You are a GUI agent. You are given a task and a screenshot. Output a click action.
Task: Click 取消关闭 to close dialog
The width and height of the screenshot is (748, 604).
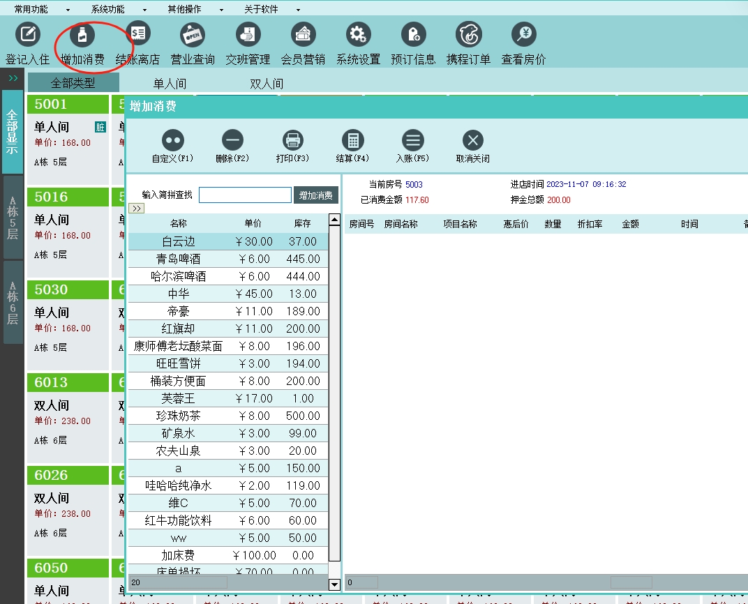(x=472, y=141)
